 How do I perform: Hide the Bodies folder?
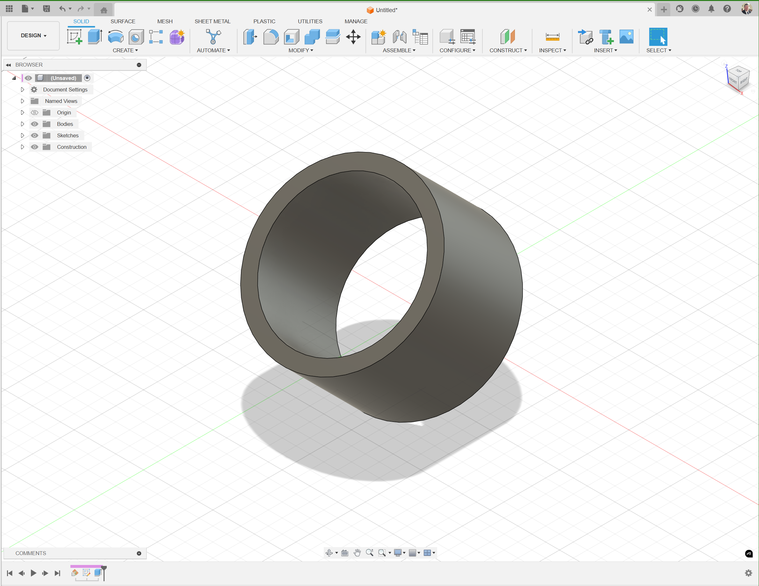click(34, 124)
